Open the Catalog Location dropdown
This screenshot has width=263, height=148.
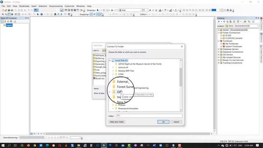coord(258,26)
